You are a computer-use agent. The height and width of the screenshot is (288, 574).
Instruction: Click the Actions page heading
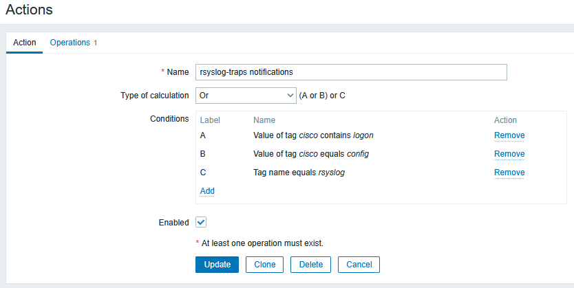point(29,10)
